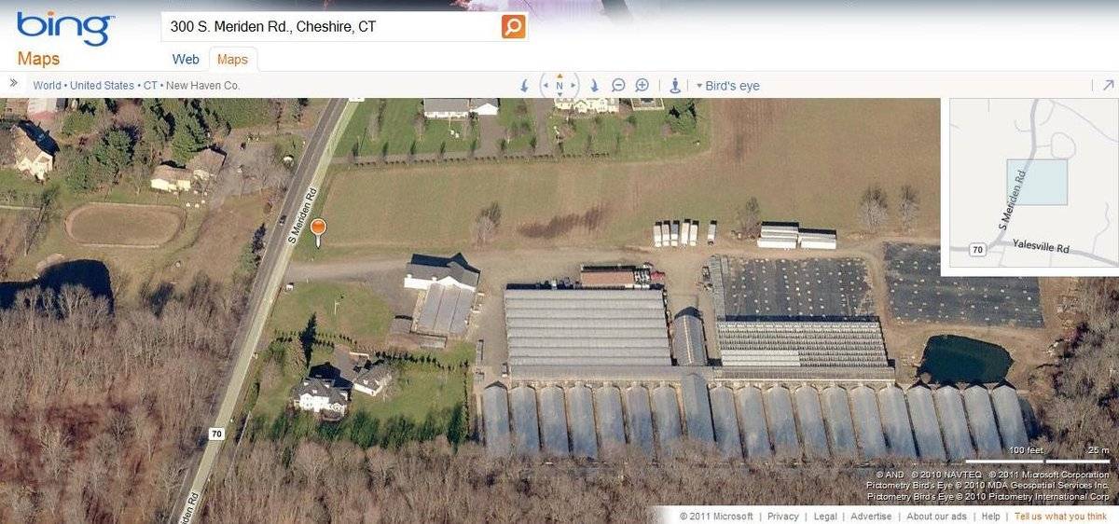This screenshot has width=1119, height=524.
Task: Open the Bird's eye view dropdown
Action: [728, 86]
